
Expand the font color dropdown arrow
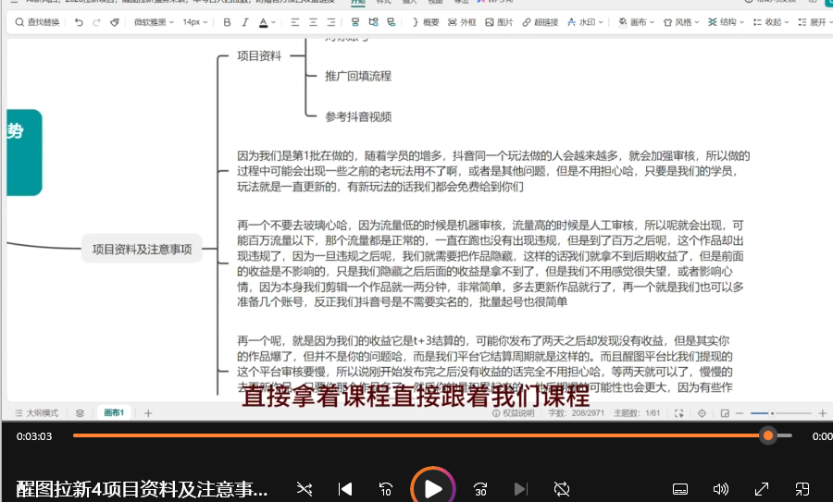point(274,22)
